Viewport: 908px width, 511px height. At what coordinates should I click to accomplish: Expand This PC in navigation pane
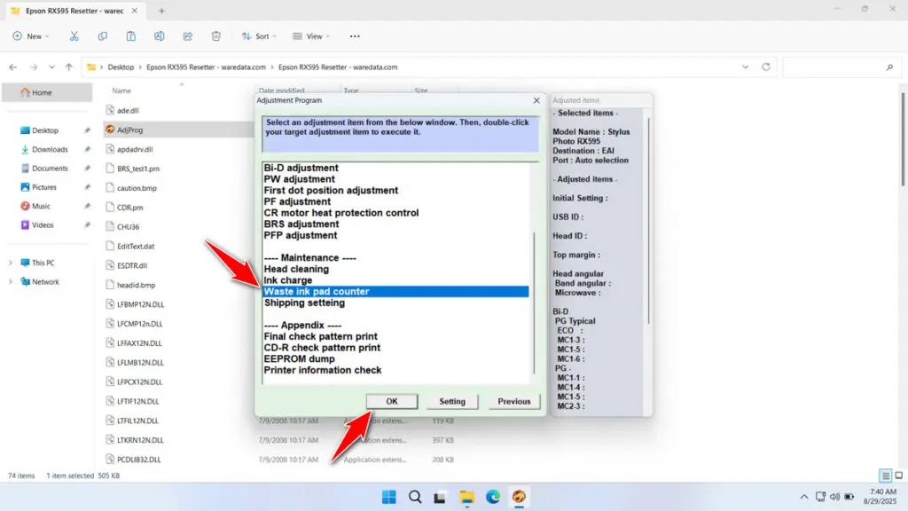(11, 263)
